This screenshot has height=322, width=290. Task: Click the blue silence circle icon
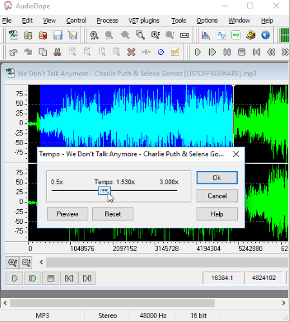click(160, 52)
